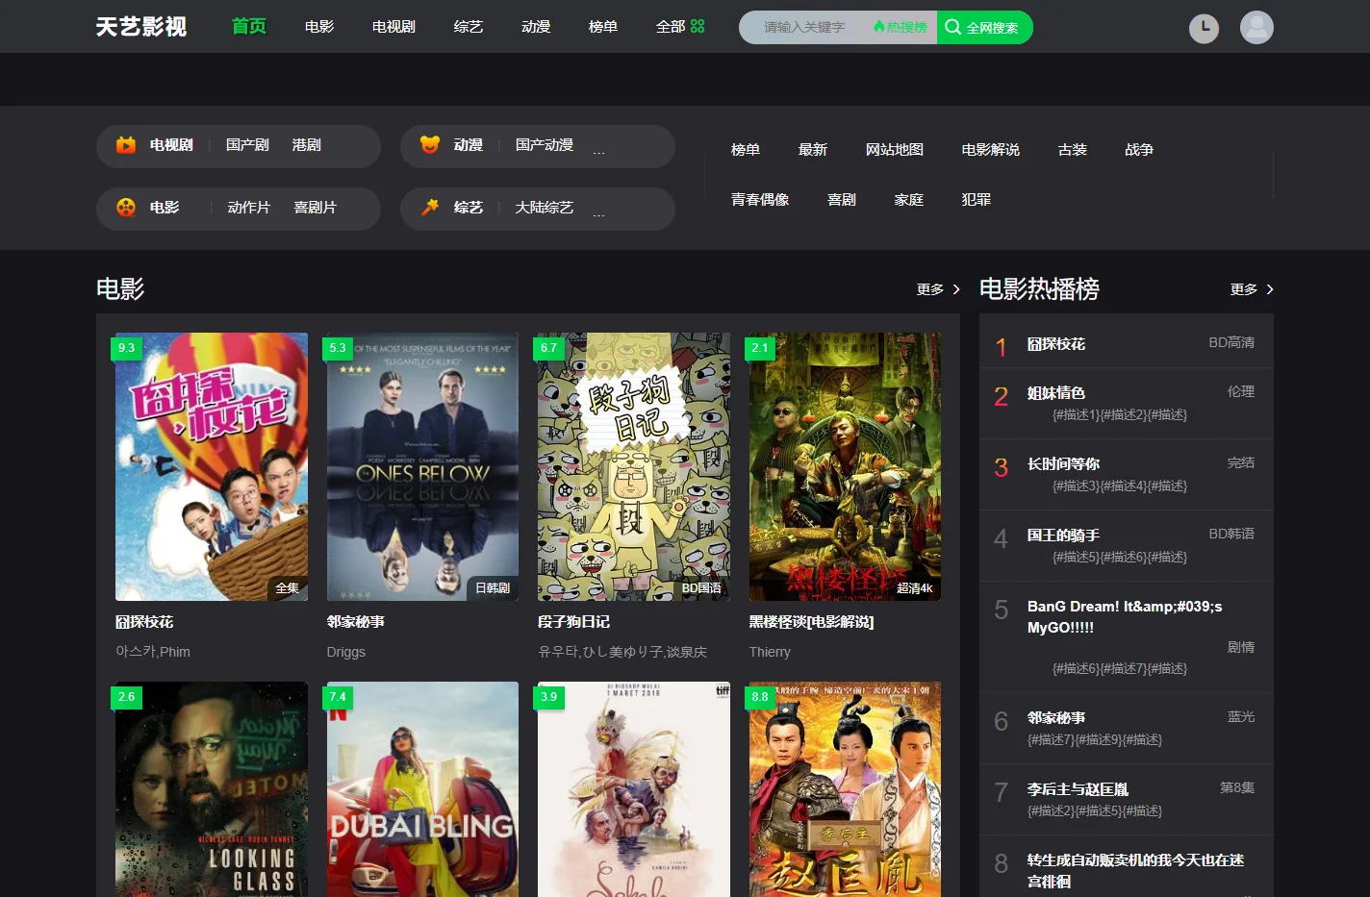Select the 喜剧片 sub-category
1370x897 pixels.
(x=316, y=208)
